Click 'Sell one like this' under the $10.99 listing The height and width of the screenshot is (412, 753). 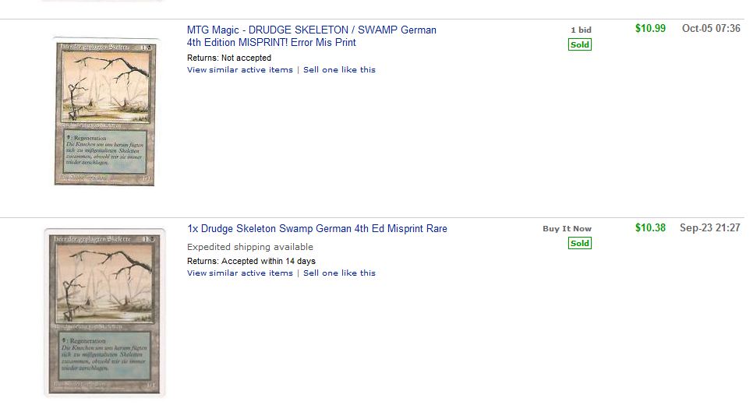pyautogui.click(x=339, y=70)
